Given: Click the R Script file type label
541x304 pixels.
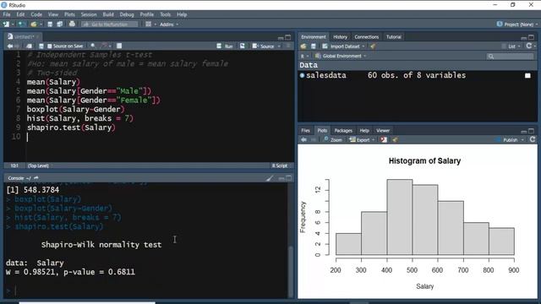Looking at the screenshot, I should [280, 166].
